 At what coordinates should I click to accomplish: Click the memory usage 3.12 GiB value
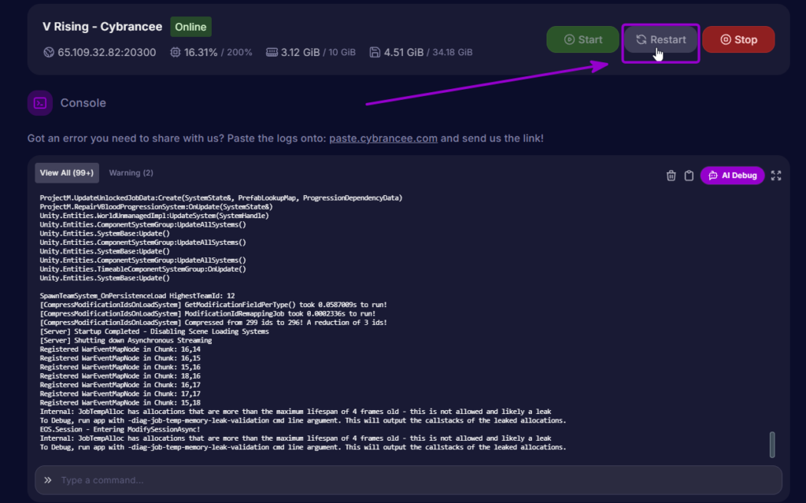[x=300, y=53]
